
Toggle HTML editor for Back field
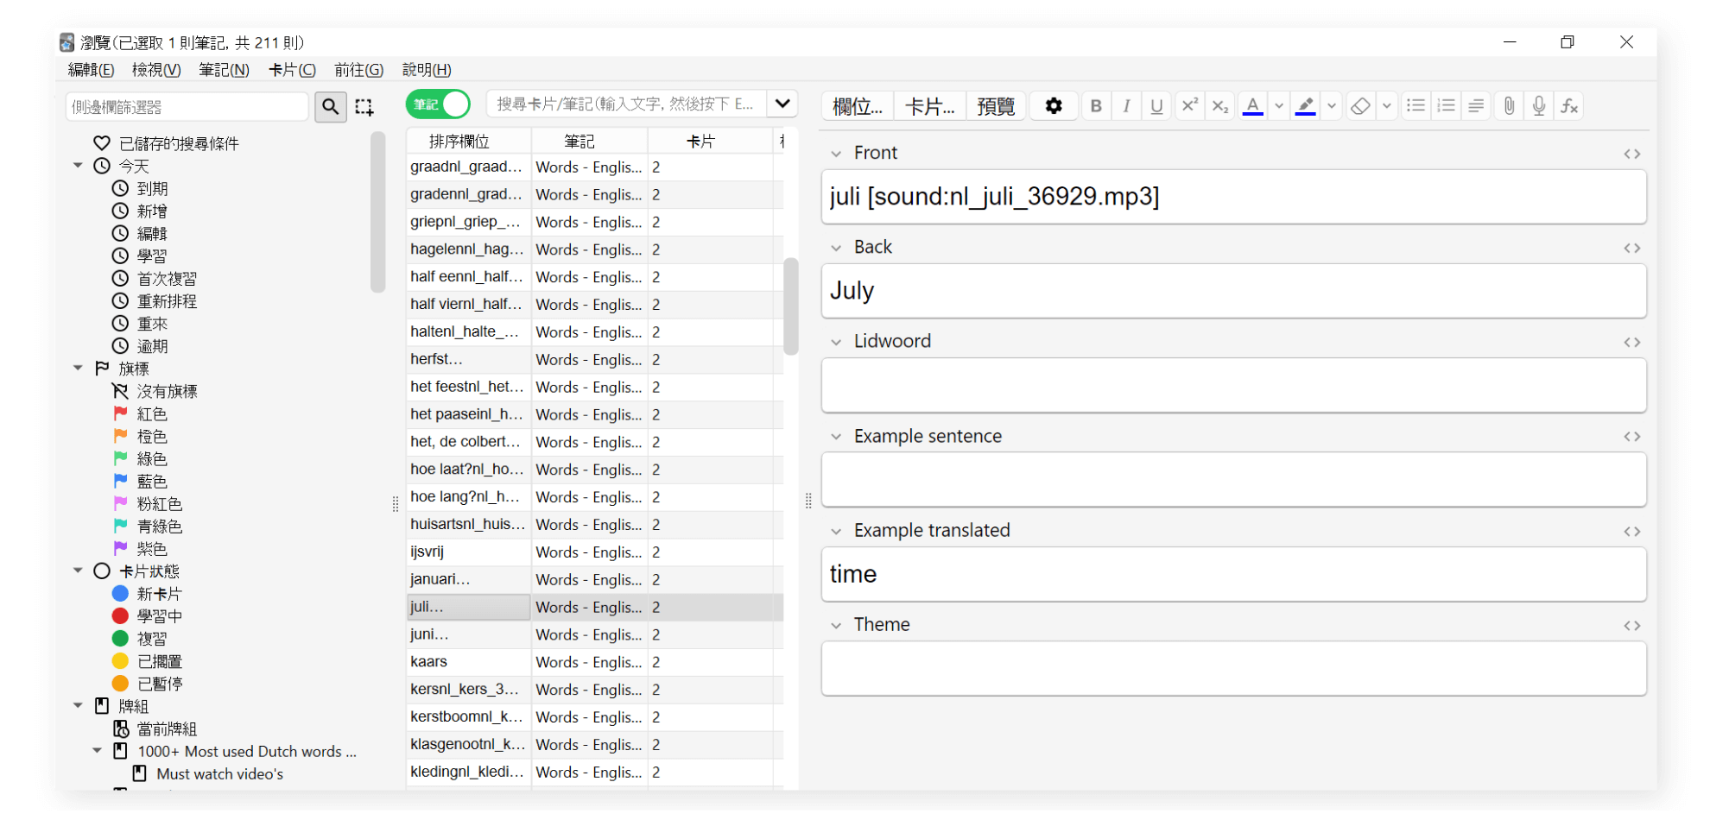[x=1631, y=248]
